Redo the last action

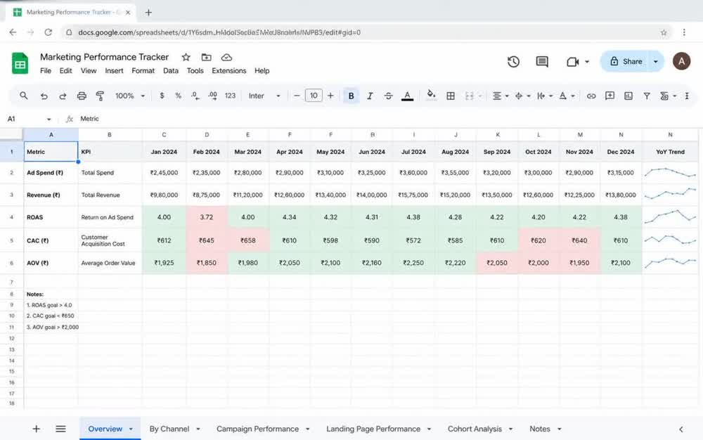point(63,96)
